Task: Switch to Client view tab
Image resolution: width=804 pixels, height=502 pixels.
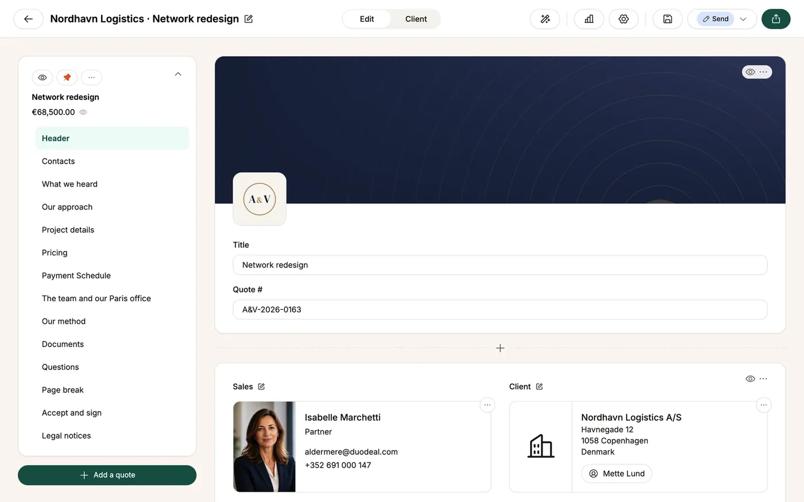Action: [x=416, y=19]
